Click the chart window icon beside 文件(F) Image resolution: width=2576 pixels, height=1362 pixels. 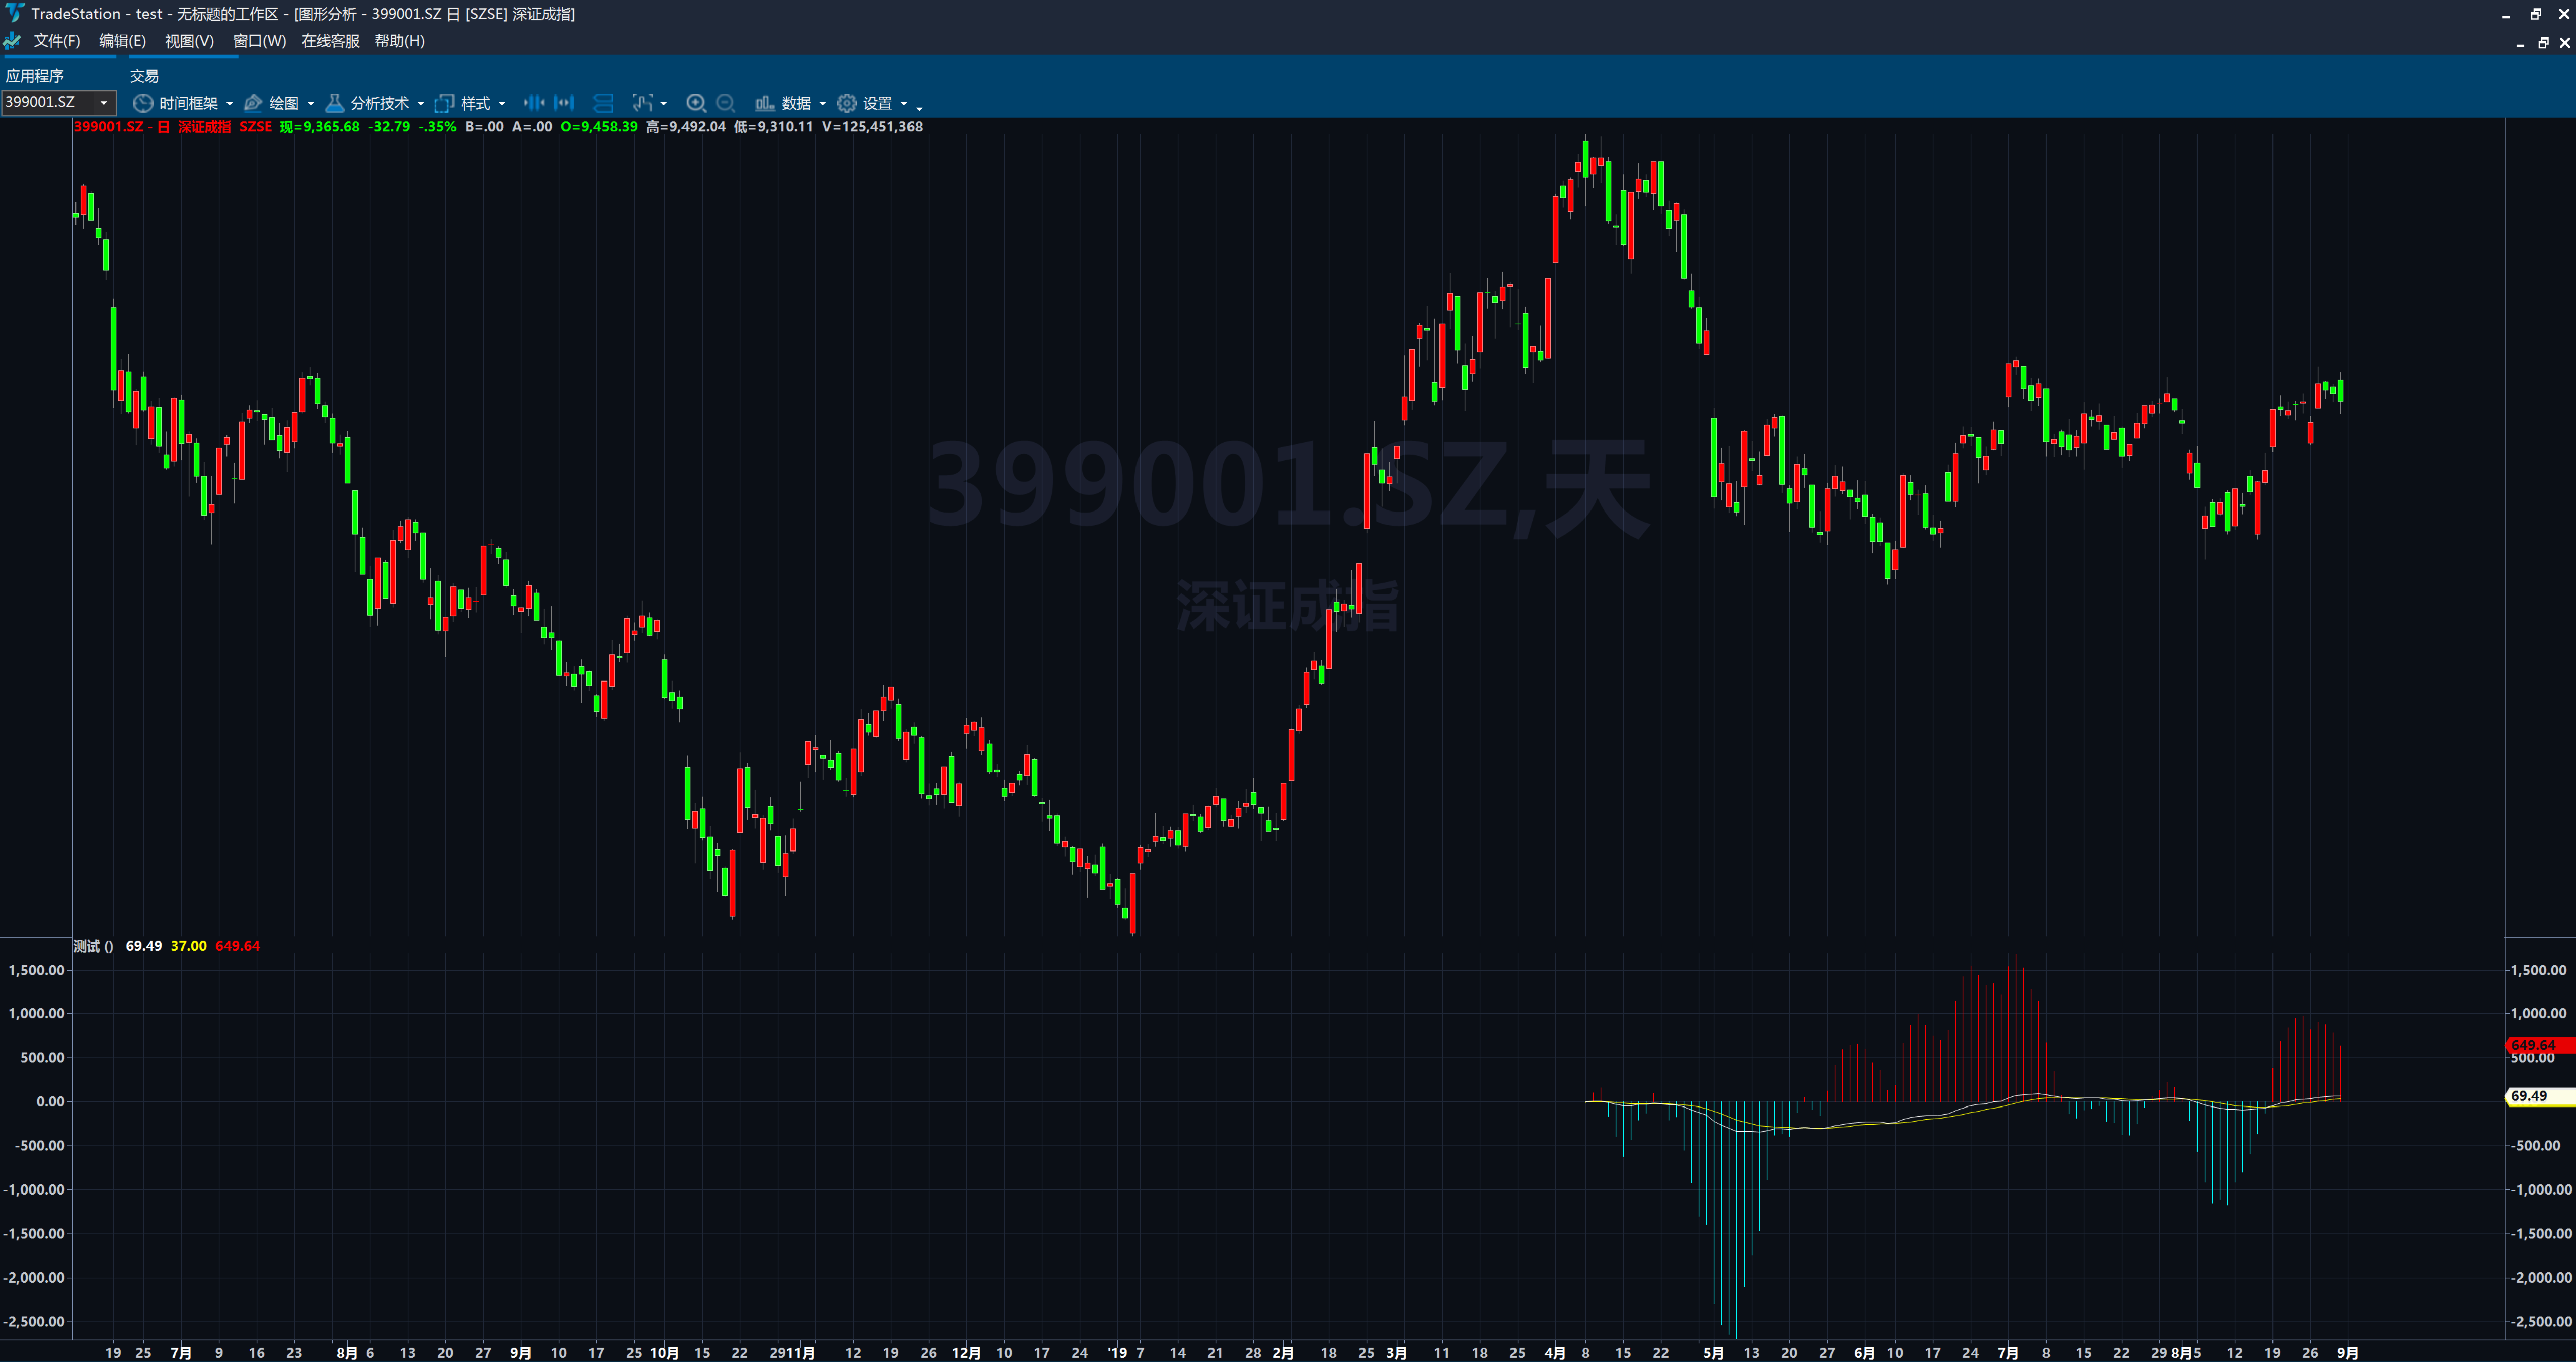point(12,41)
